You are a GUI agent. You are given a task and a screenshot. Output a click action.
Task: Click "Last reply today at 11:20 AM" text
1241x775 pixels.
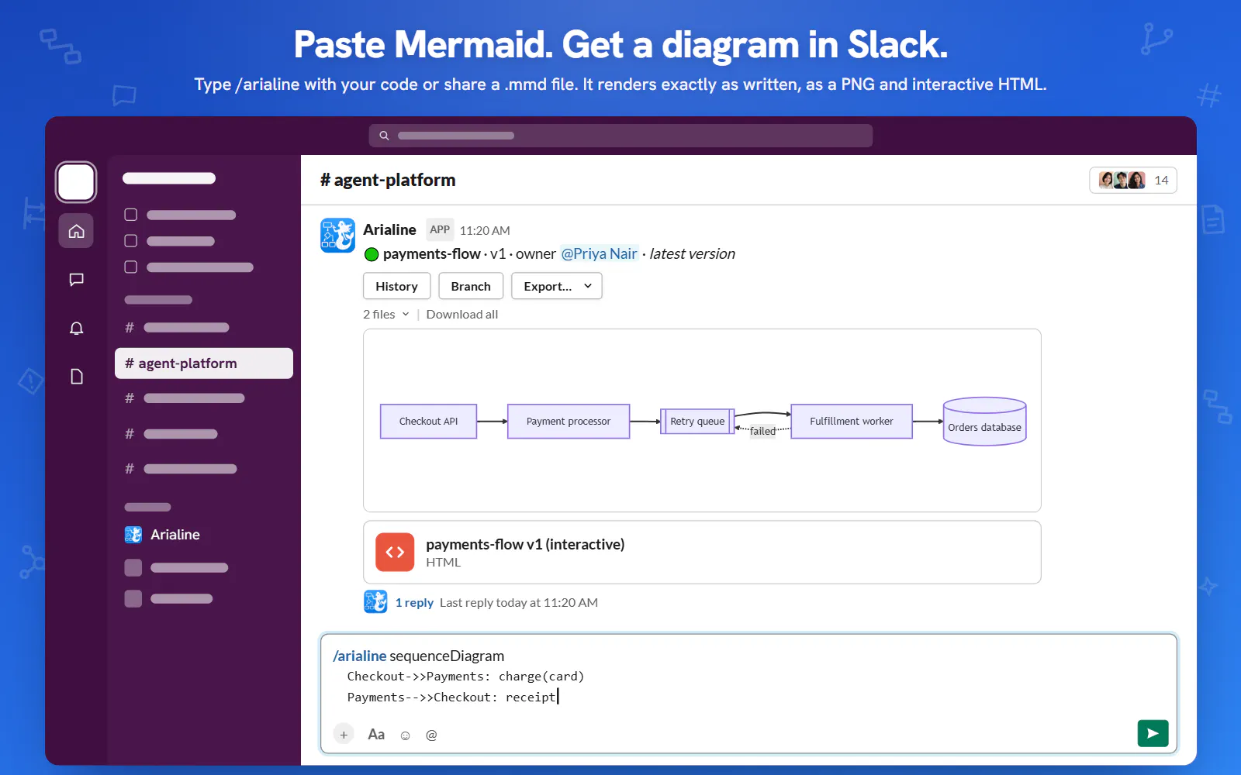(x=519, y=602)
